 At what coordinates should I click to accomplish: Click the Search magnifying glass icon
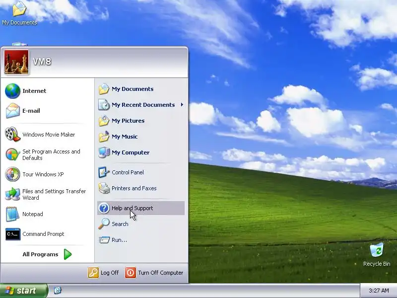(104, 224)
